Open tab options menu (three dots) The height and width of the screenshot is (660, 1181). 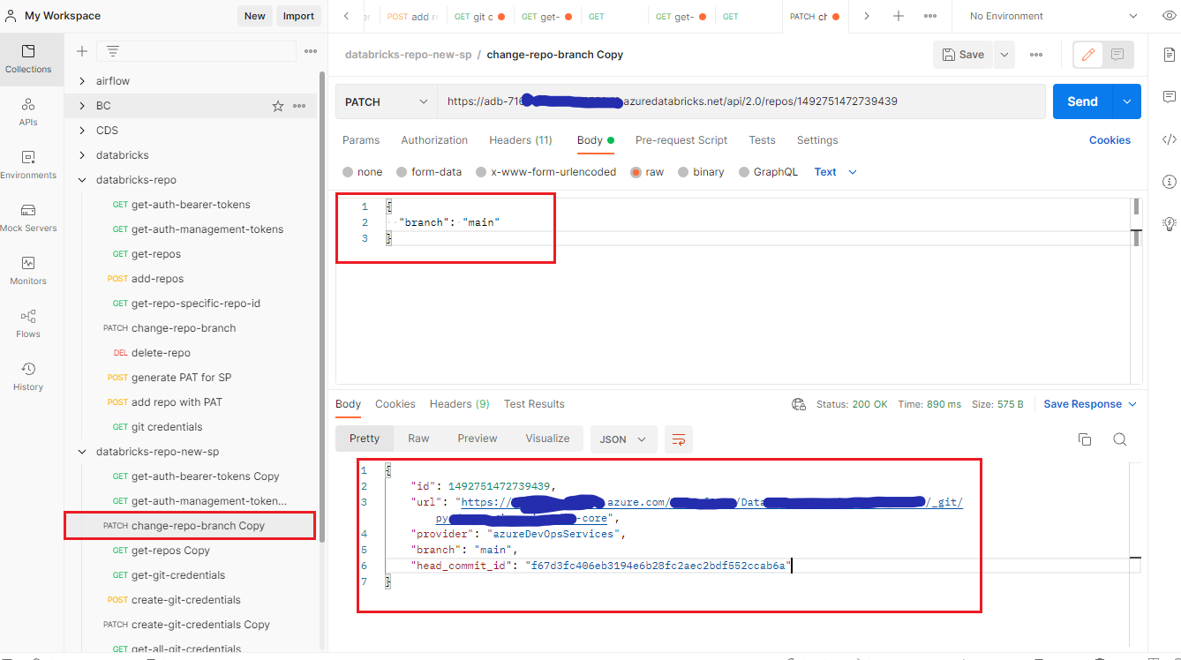tap(930, 16)
